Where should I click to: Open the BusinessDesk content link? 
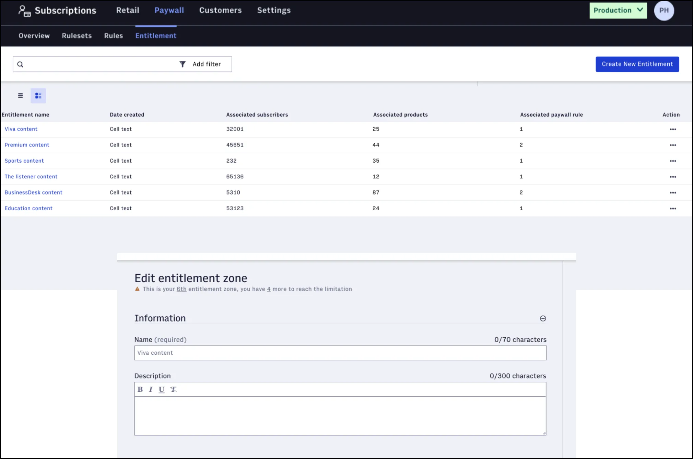33,192
